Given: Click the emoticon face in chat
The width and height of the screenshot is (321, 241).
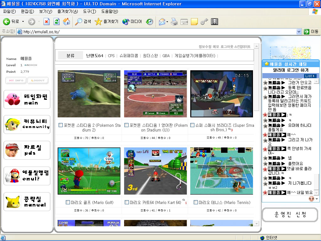Looking at the screenshot, I should click(x=311, y=199).
